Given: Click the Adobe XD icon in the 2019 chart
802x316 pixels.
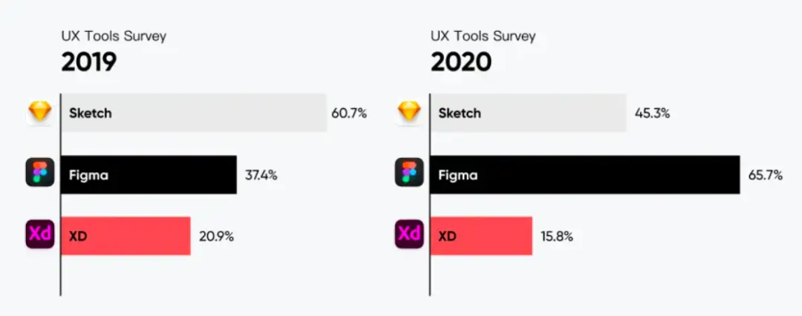Looking at the screenshot, I should click(39, 234).
